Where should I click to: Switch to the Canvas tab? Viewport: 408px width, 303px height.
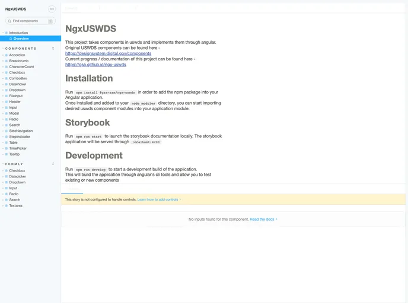click(71, 8)
